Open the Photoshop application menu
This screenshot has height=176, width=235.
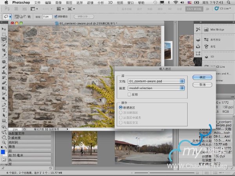pyautogui.click(x=21, y=3)
